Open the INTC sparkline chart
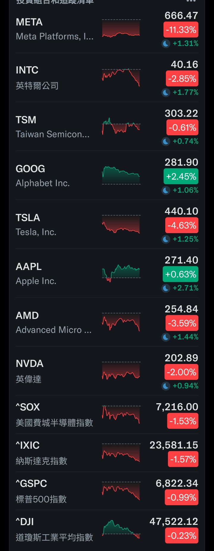Image resolution: width=214 pixels, height=551 pixels. point(121,77)
